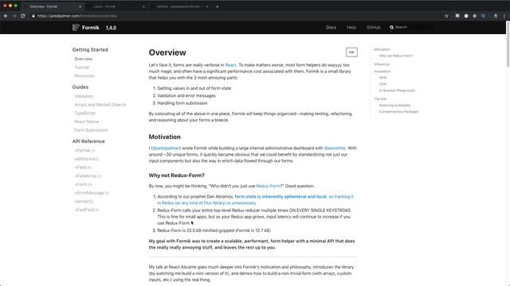Open the React Native guide

pyautogui.click(x=87, y=122)
